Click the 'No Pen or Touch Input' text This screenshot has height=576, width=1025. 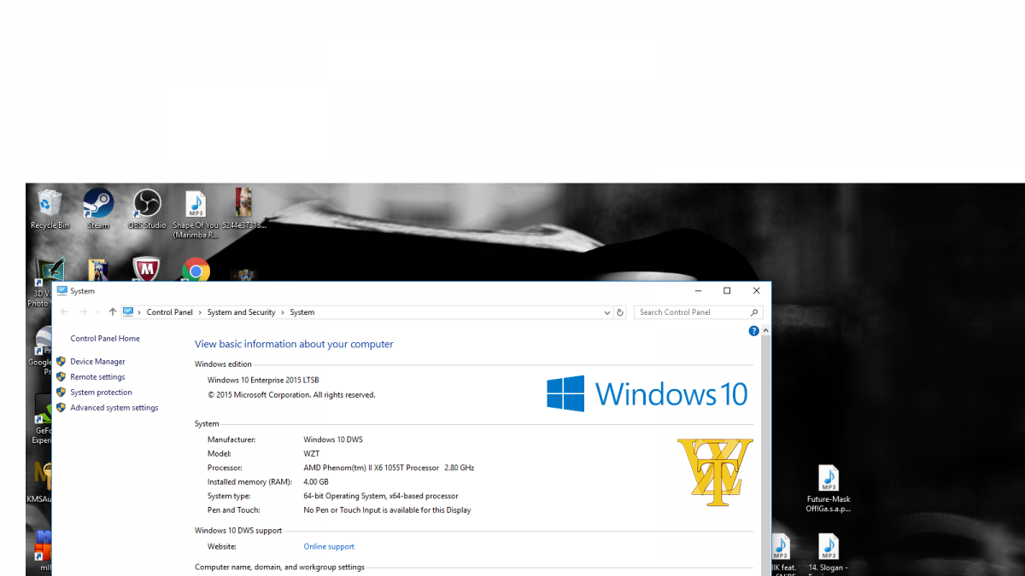click(387, 510)
